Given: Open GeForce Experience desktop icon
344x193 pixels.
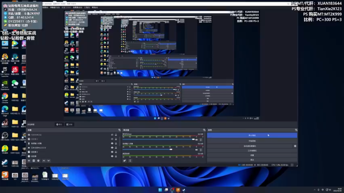Looking at the screenshot, I should tap(5, 85).
